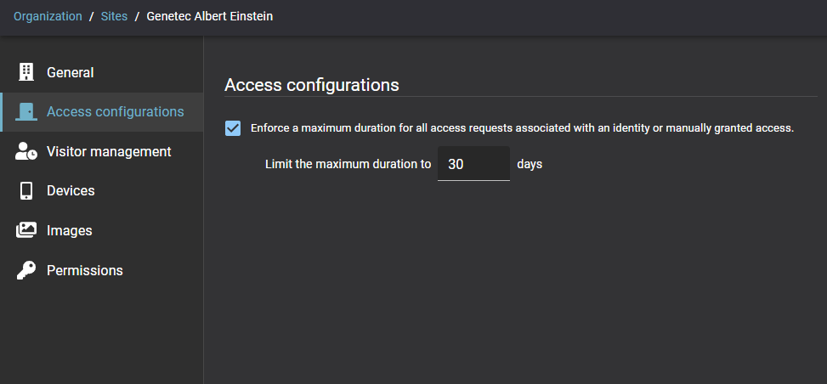The image size is (827, 384).
Task: Click the Access configurations door icon
Action: 26,112
